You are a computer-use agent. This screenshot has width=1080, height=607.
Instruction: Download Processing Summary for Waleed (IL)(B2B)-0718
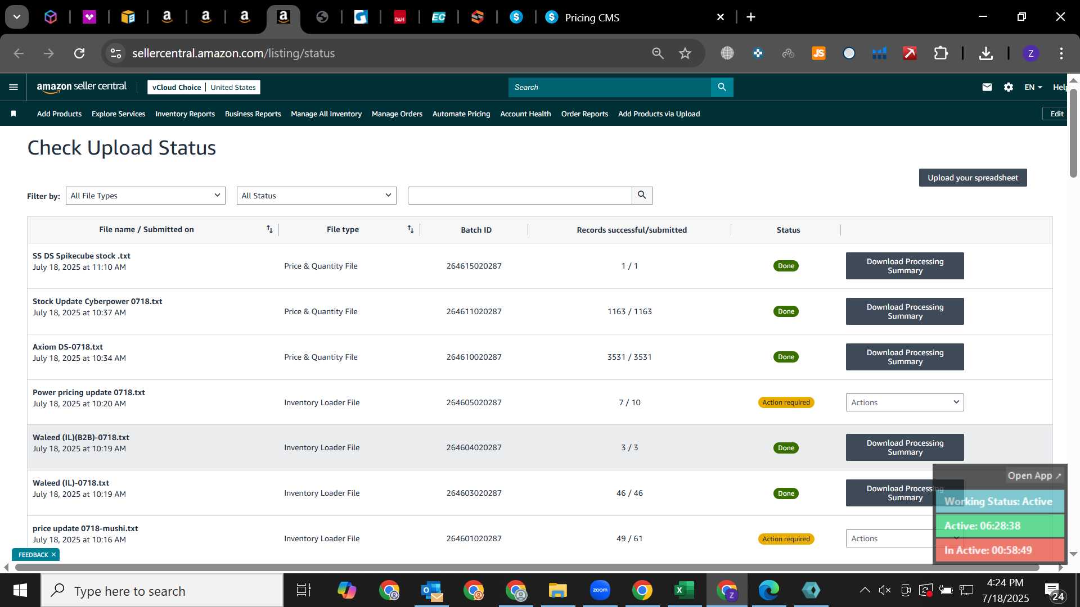[x=904, y=447]
